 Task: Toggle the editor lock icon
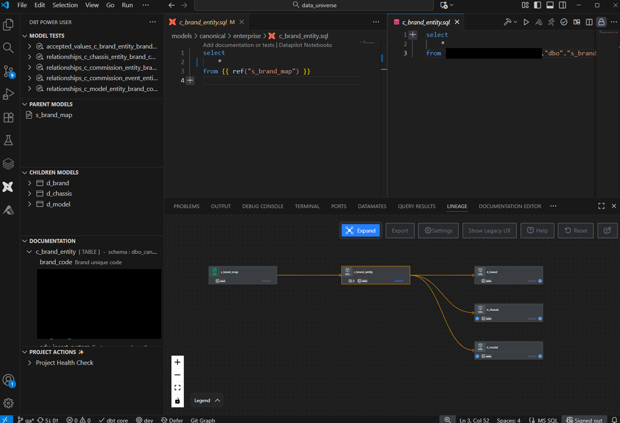pos(601,22)
